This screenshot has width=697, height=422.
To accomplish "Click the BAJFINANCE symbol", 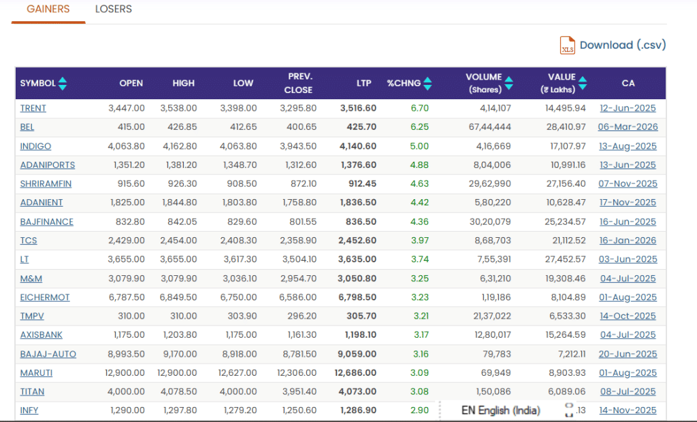I will (47, 222).
